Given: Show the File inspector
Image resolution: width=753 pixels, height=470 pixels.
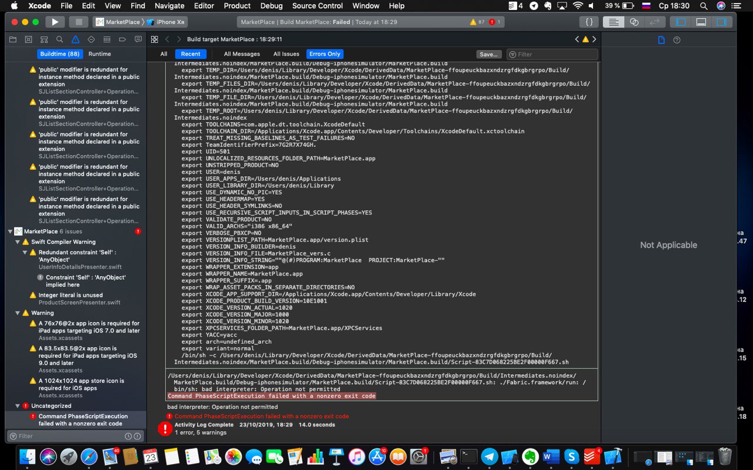Looking at the screenshot, I should coord(661,40).
